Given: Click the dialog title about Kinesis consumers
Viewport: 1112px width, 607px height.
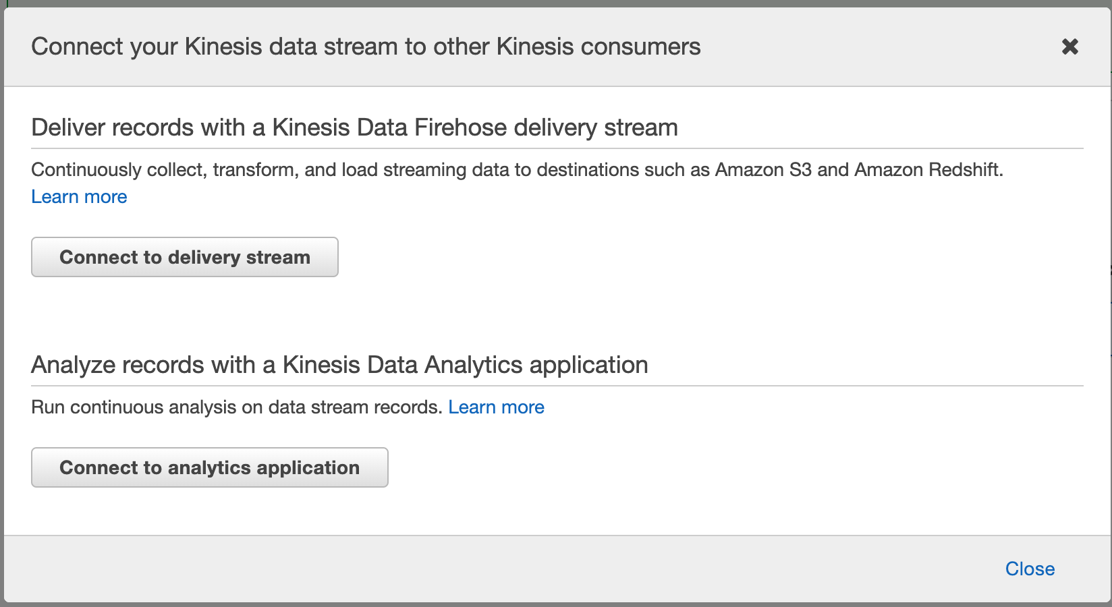Looking at the screenshot, I should coord(365,47).
